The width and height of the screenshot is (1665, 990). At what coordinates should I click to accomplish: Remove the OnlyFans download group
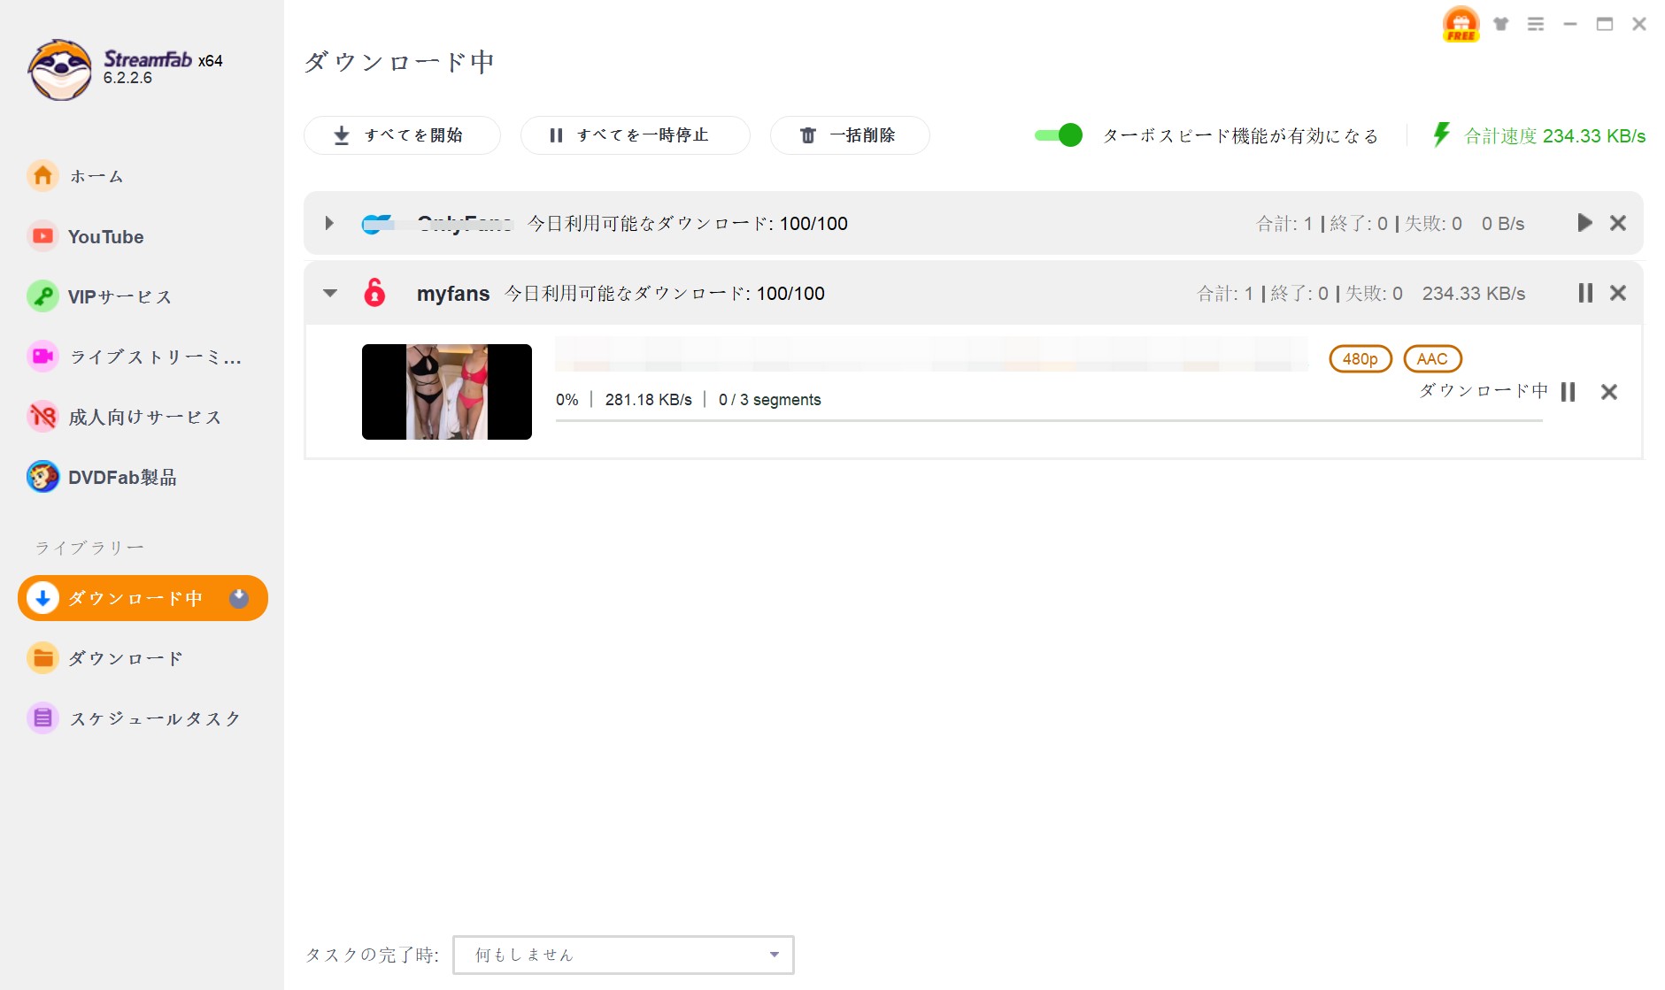(x=1618, y=223)
